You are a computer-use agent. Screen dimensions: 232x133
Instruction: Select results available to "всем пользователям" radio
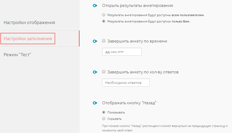click(x=104, y=15)
